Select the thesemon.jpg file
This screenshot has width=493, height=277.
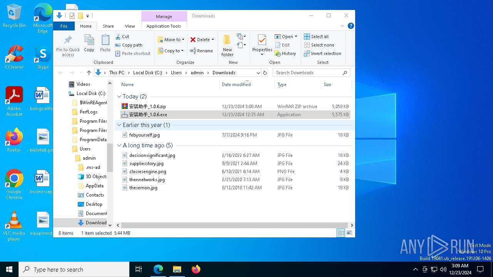[235, 188]
